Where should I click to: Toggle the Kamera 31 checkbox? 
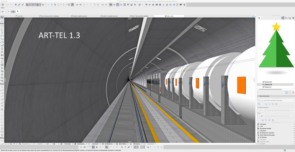tap(263, 87)
